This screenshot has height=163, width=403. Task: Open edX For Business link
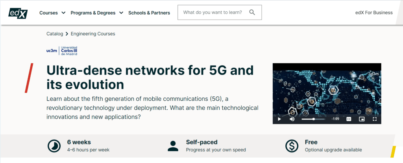[374, 13]
